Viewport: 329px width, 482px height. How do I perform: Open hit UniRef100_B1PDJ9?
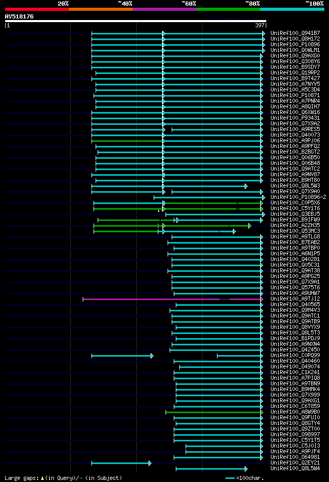295,339
